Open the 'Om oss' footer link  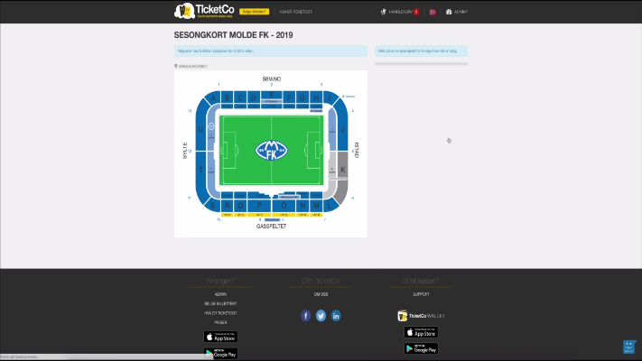(x=321, y=294)
